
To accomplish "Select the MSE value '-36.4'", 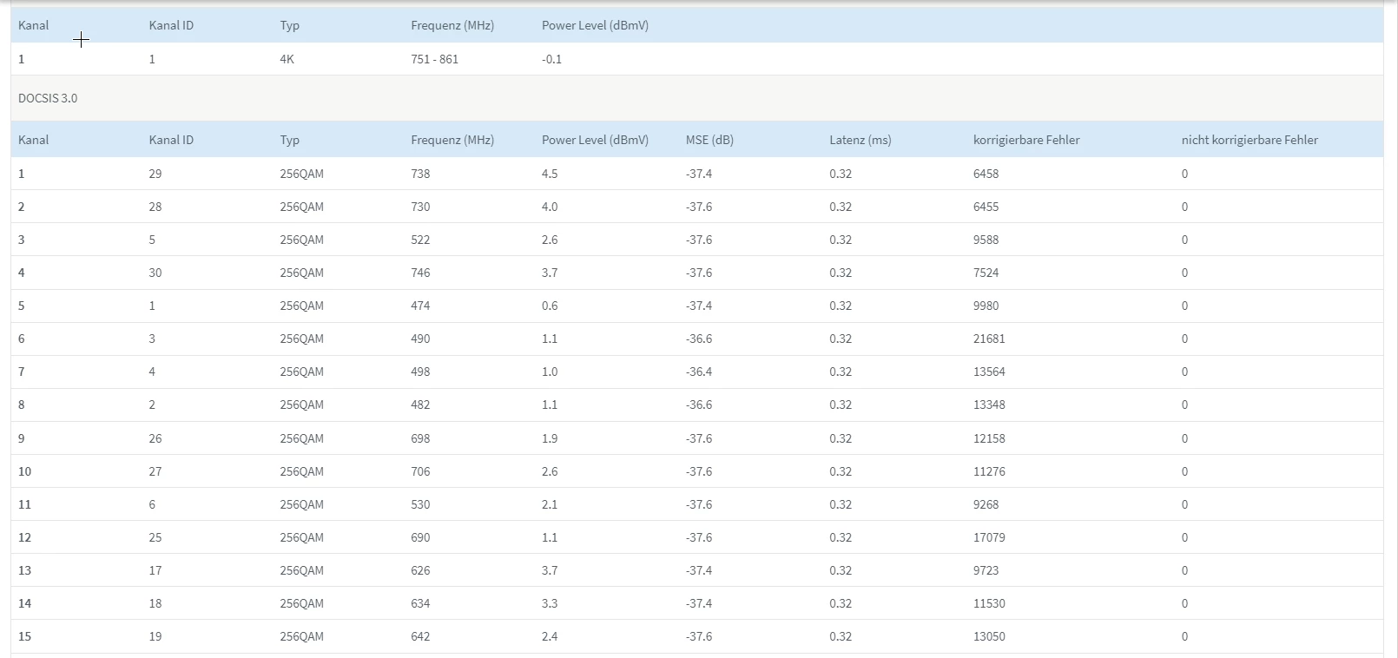I will coord(699,372).
